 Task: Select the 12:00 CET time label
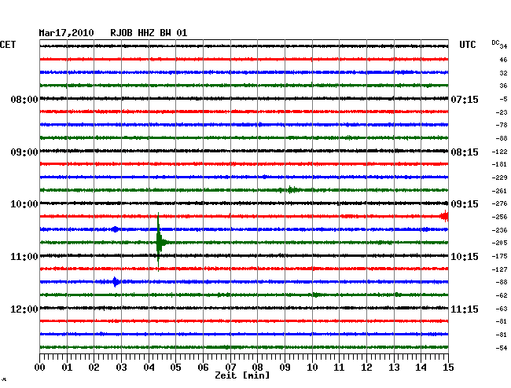pos(24,309)
